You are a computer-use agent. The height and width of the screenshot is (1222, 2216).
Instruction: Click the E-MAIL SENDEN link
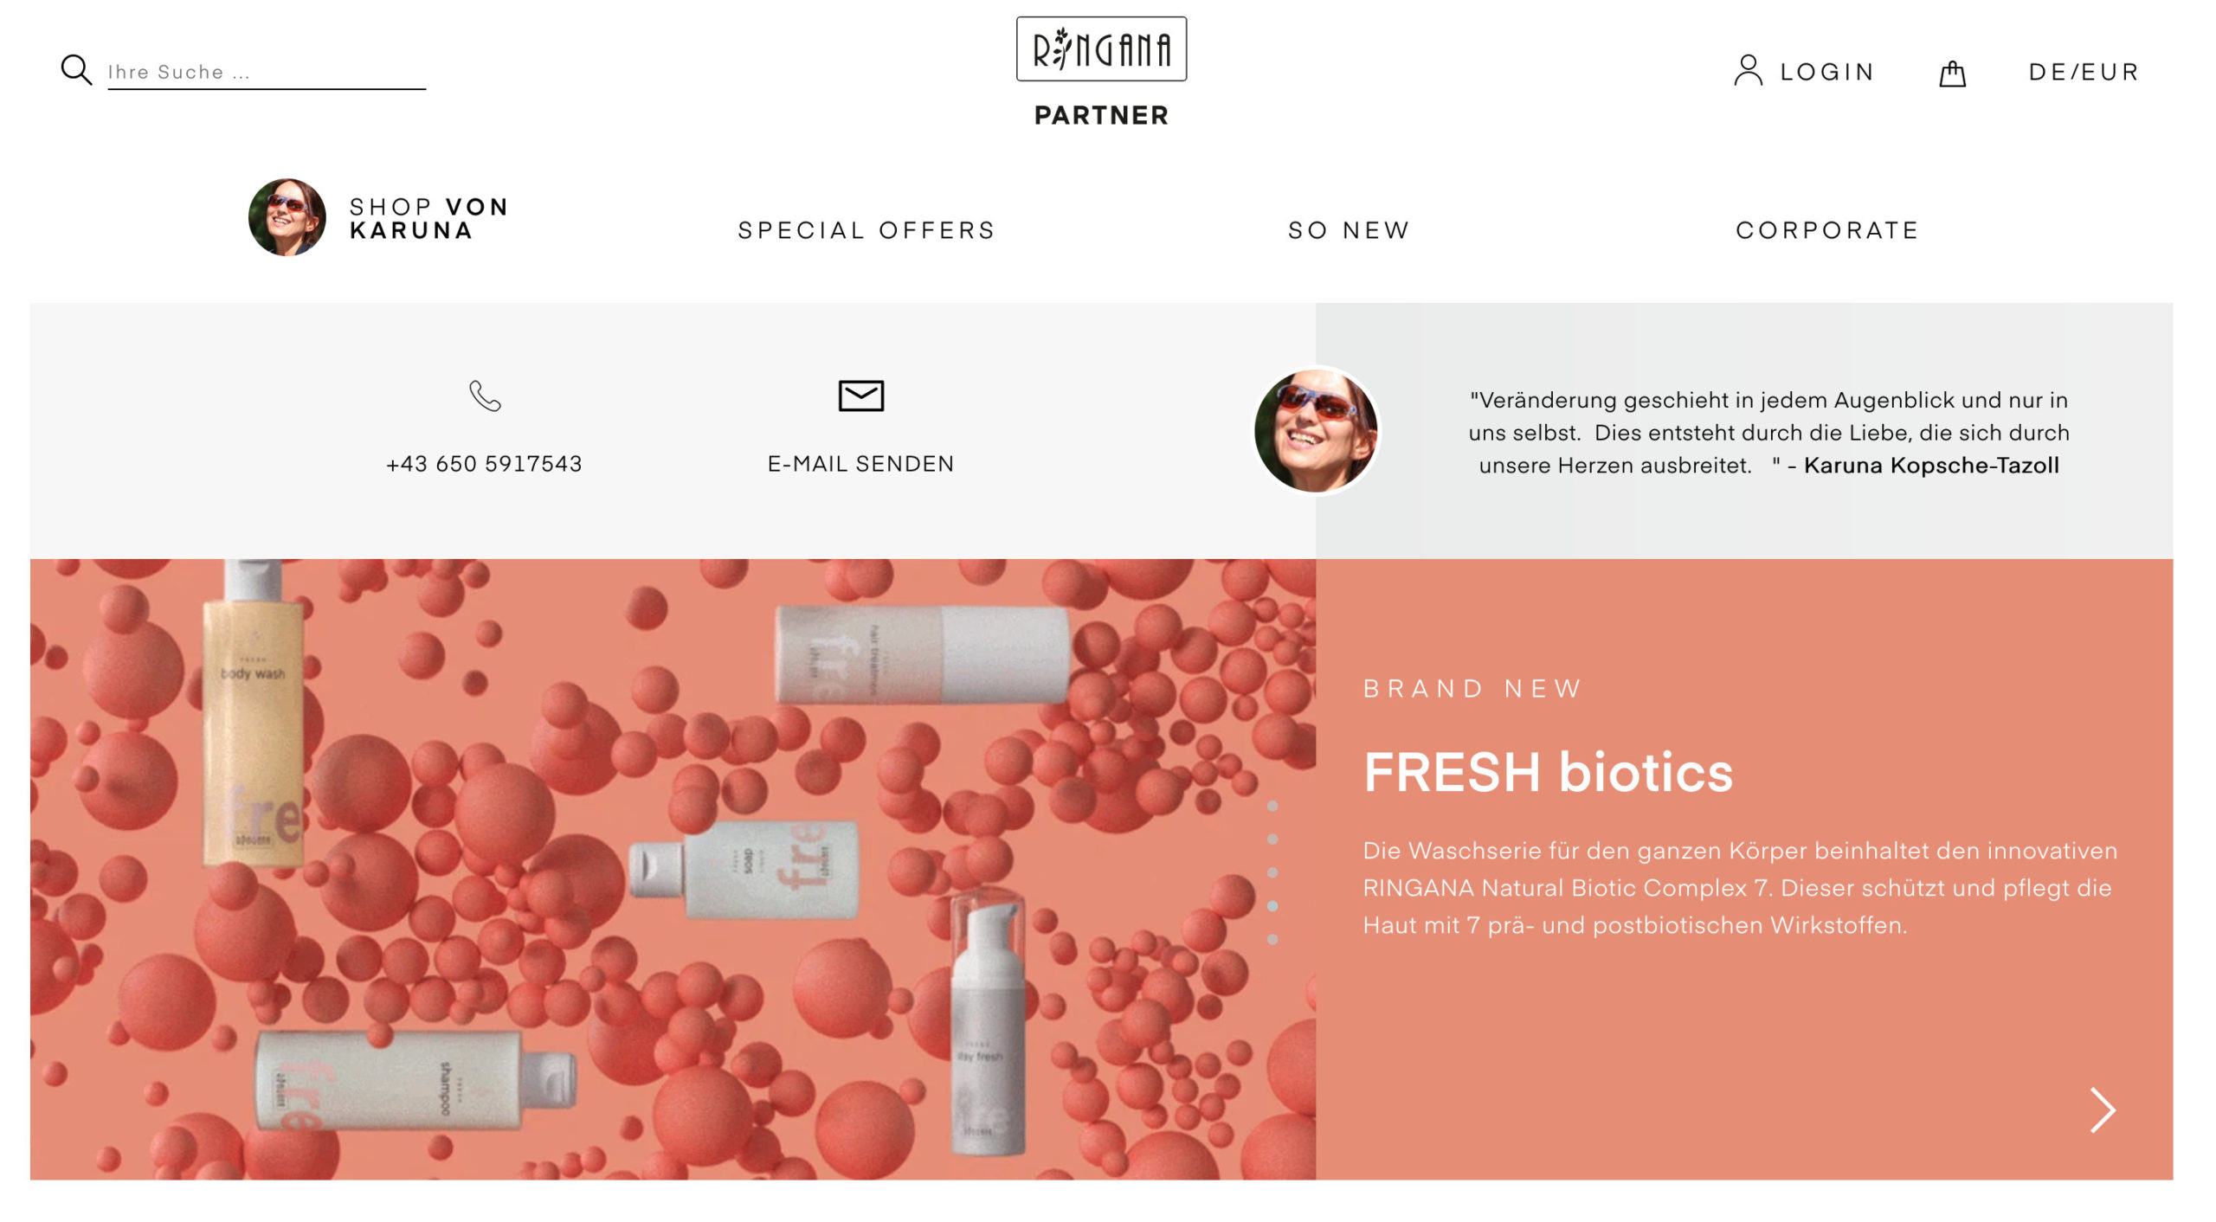860,464
